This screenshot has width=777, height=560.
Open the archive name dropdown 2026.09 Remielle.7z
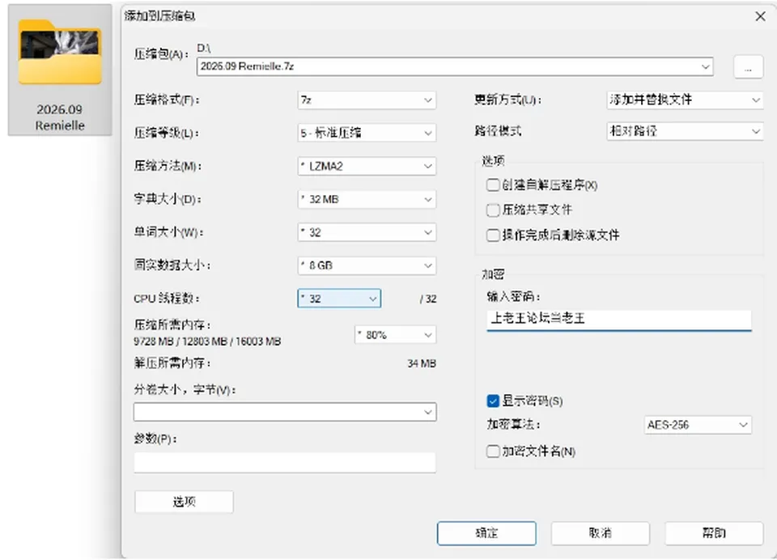tap(455, 66)
